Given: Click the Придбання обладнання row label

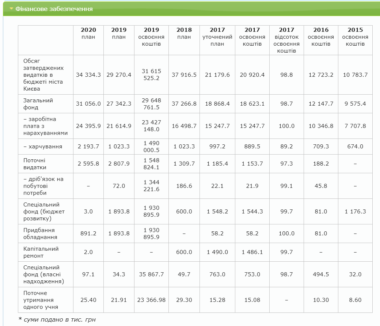Looking at the screenshot, I should [x=40, y=234].
